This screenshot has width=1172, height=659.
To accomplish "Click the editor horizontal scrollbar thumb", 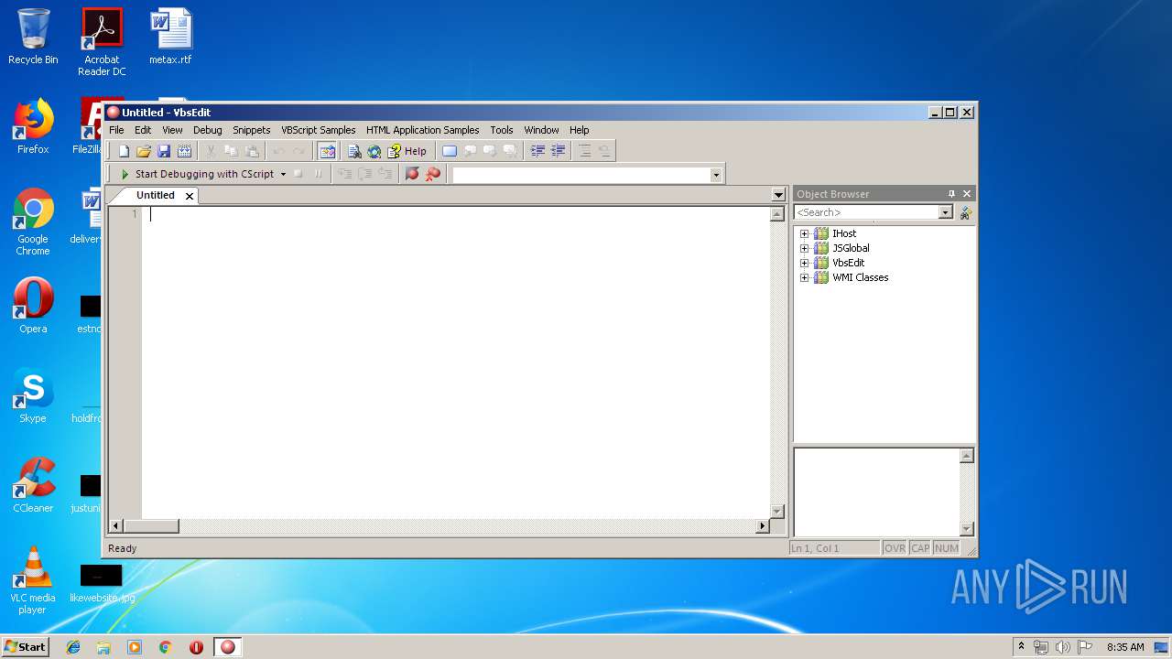I will click(x=151, y=526).
